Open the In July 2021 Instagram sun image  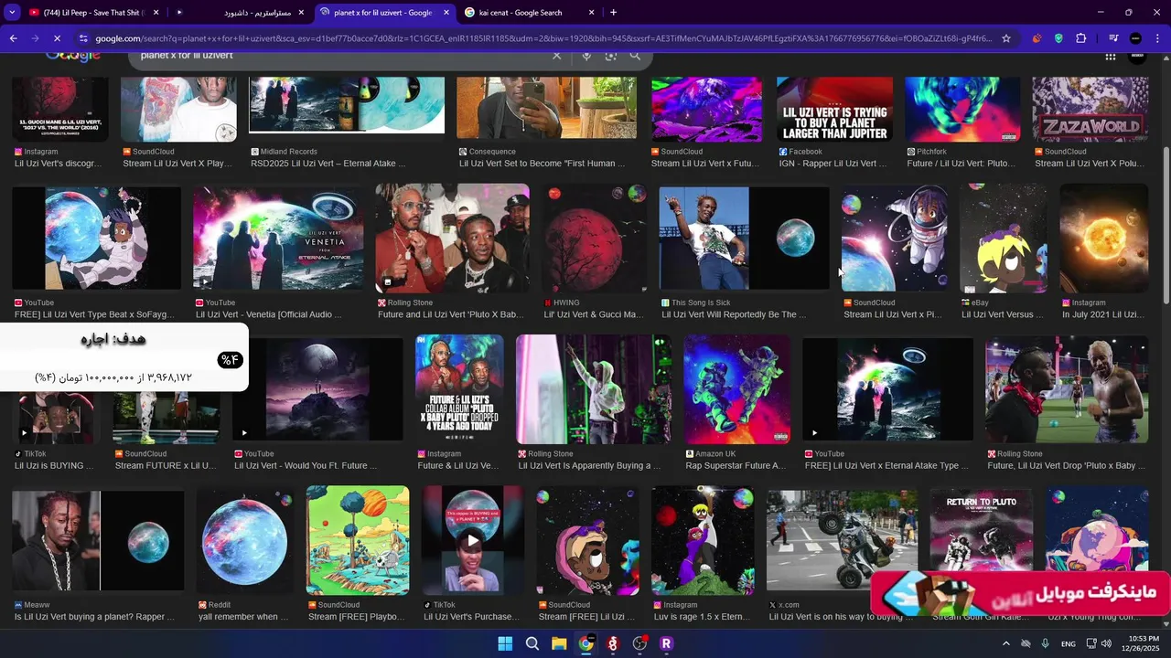1103,238
